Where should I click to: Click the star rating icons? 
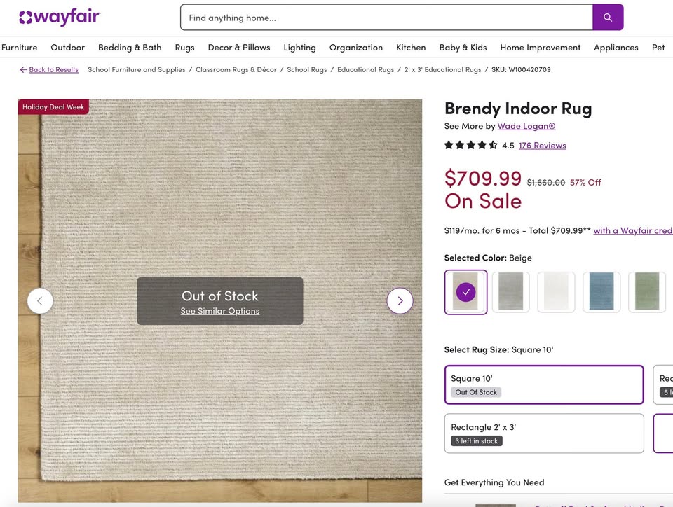click(x=470, y=146)
